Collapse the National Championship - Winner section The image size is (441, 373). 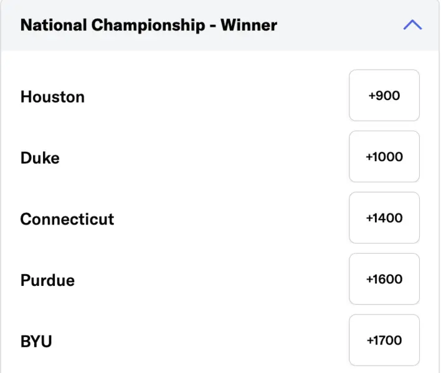412,25
